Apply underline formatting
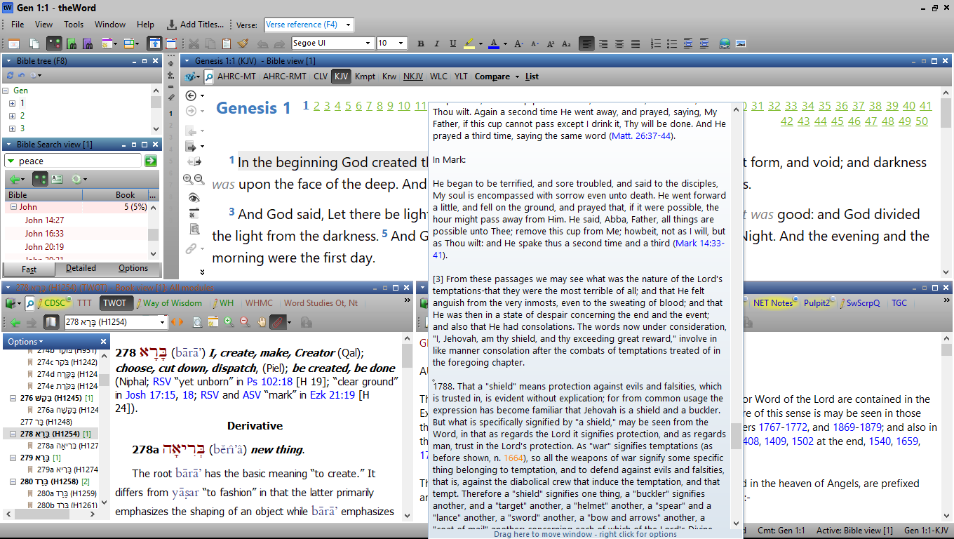Viewport: 954px width, 539px height. click(x=453, y=44)
